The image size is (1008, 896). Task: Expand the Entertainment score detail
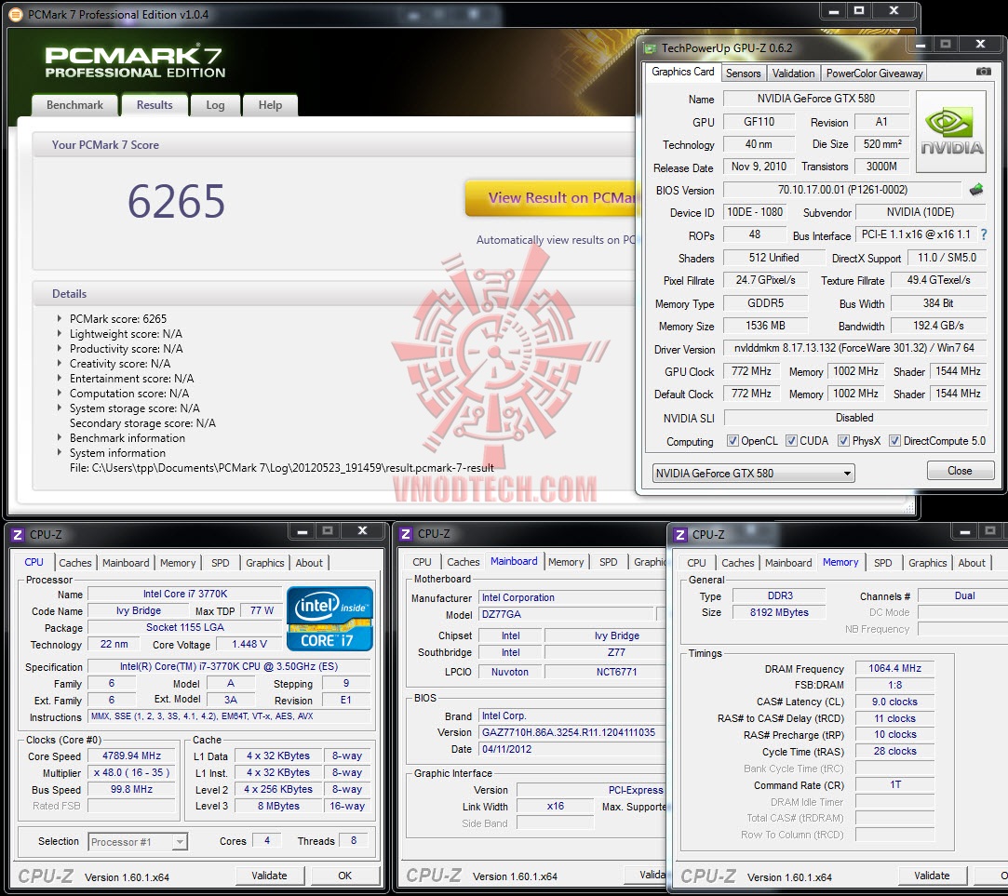pyautogui.click(x=60, y=378)
